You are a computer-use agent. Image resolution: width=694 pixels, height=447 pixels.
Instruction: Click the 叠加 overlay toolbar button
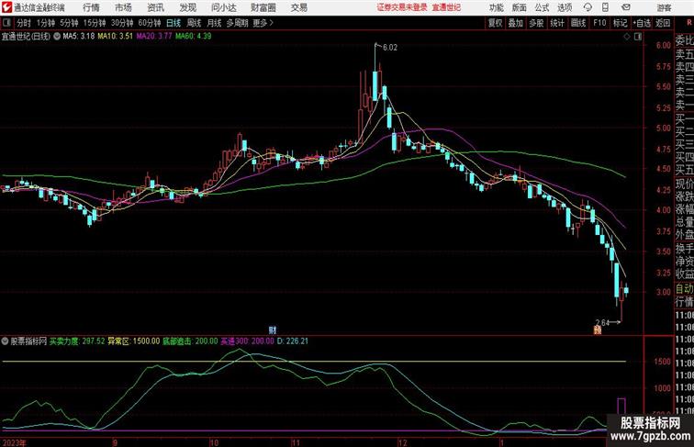coord(516,23)
